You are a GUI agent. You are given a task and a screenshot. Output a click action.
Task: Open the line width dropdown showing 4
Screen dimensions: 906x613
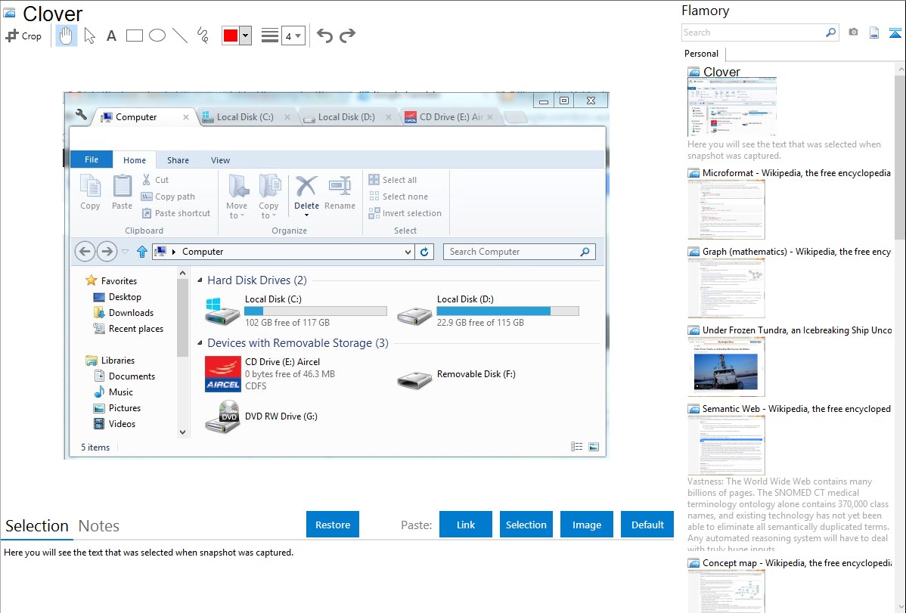[293, 36]
